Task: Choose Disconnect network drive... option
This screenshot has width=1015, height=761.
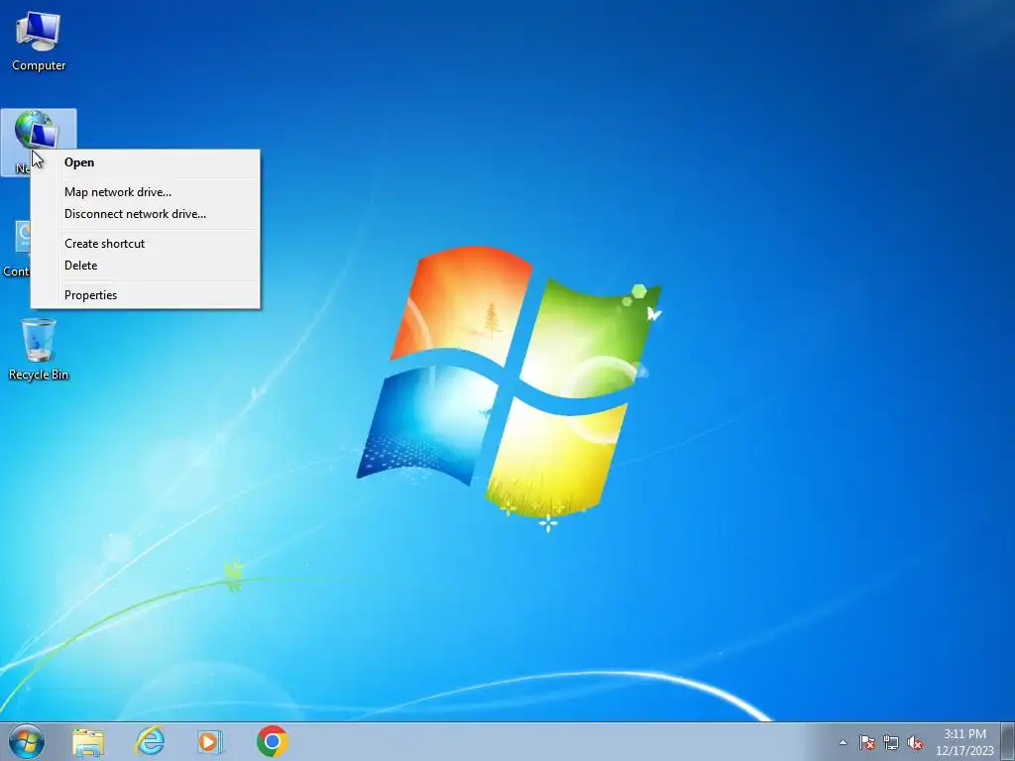Action: (145, 214)
